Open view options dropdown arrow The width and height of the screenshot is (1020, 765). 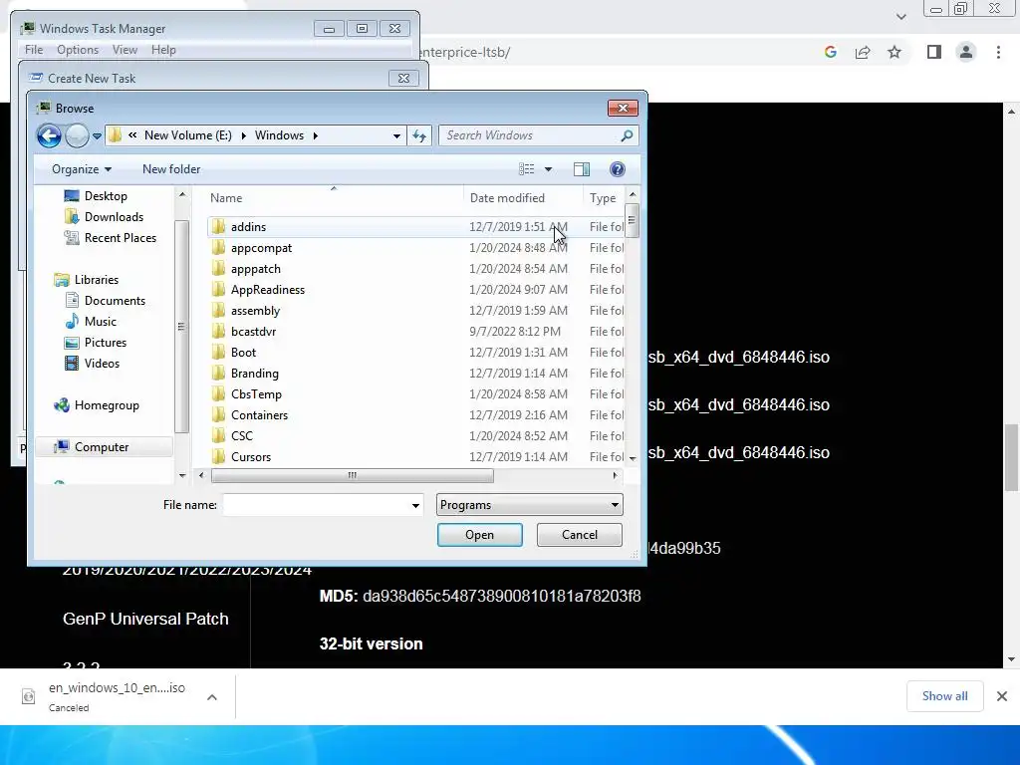[x=549, y=169]
